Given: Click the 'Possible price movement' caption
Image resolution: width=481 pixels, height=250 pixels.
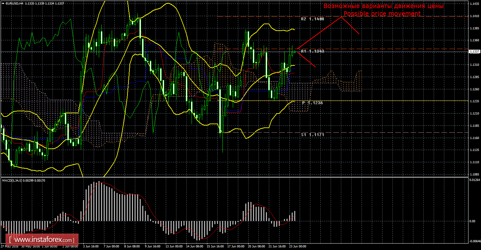Looking at the screenshot, I should pos(382,14).
